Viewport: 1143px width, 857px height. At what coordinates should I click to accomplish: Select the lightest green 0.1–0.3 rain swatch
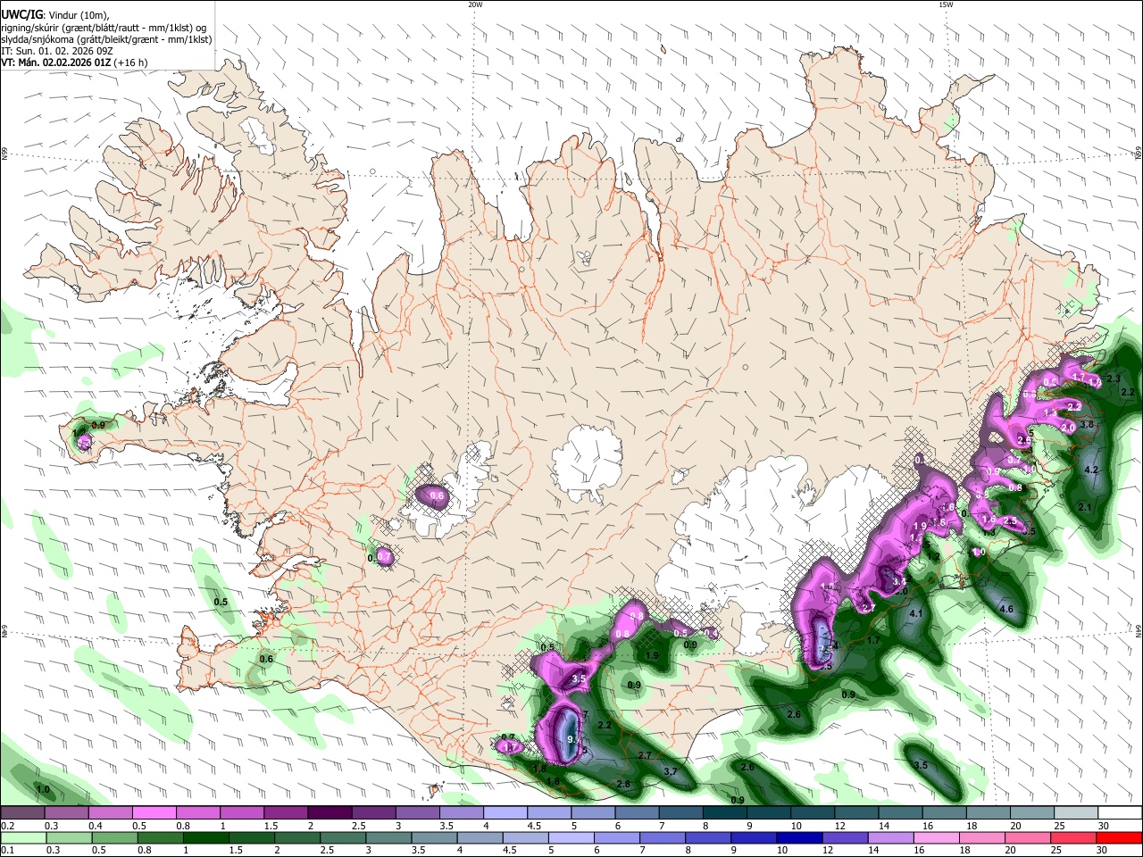pyautogui.click(x=23, y=837)
